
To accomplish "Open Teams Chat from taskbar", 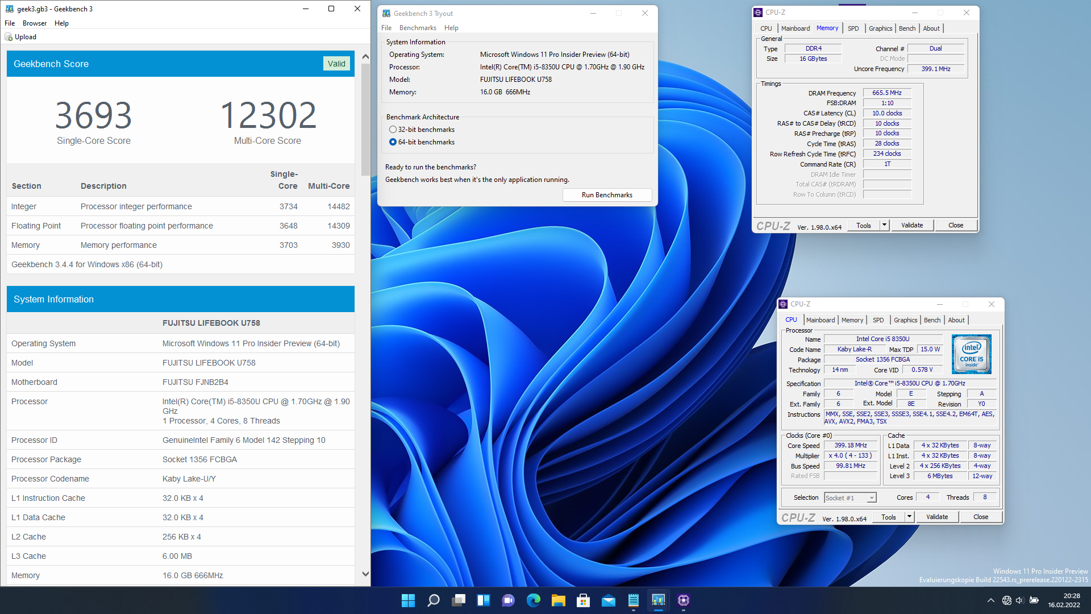I will [508, 600].
